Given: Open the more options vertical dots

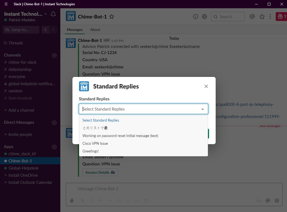Looking at the screenshot, I should (270, 17).
